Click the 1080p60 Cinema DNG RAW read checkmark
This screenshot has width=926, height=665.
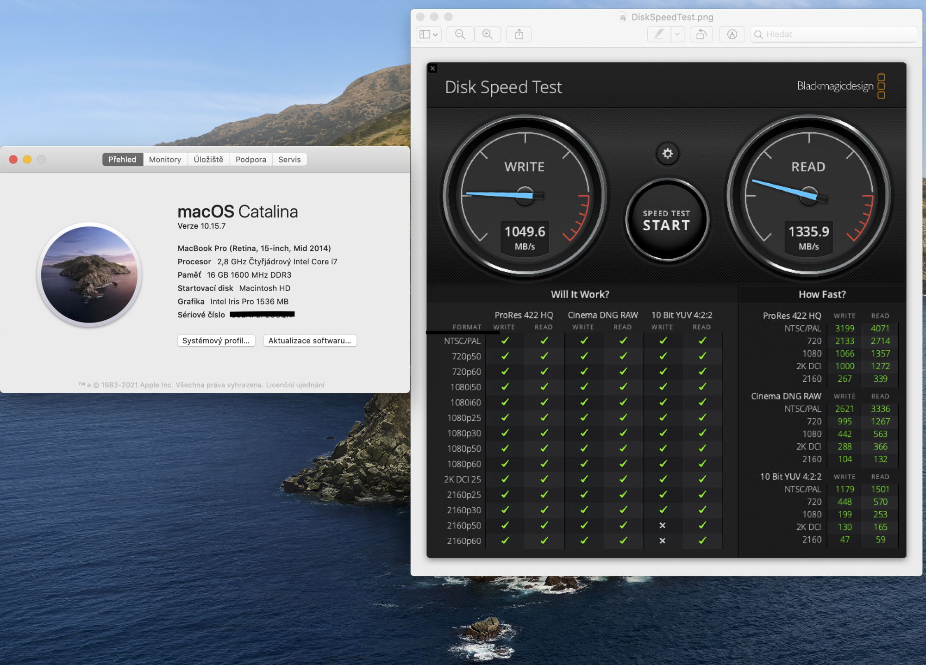coord(623,464)
